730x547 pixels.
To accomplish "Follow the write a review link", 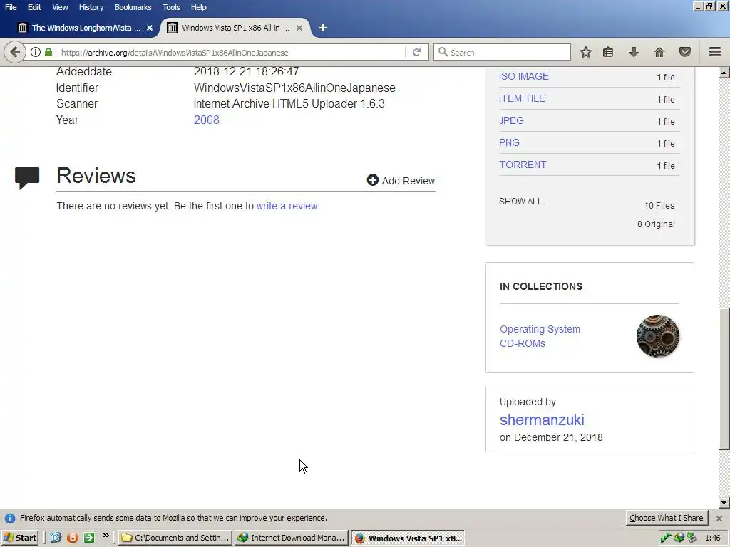I will tap(288, 206).
